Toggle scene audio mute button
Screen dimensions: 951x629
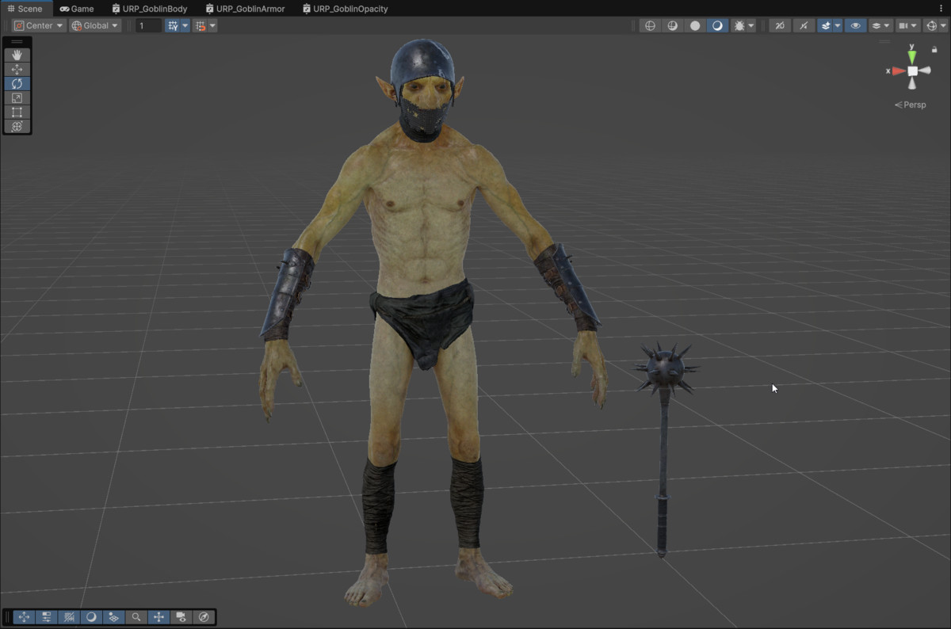click(804, 25)
